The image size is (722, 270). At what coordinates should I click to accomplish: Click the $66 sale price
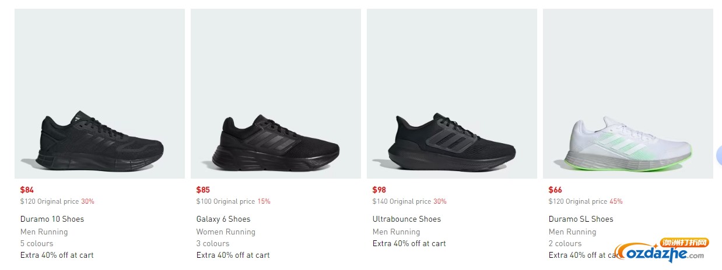tap(555, 190)
